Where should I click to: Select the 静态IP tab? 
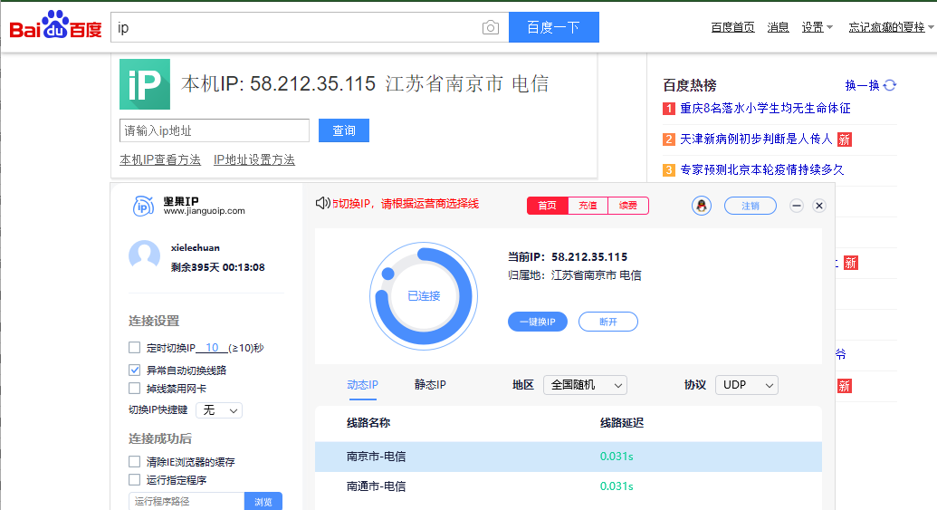430,385
